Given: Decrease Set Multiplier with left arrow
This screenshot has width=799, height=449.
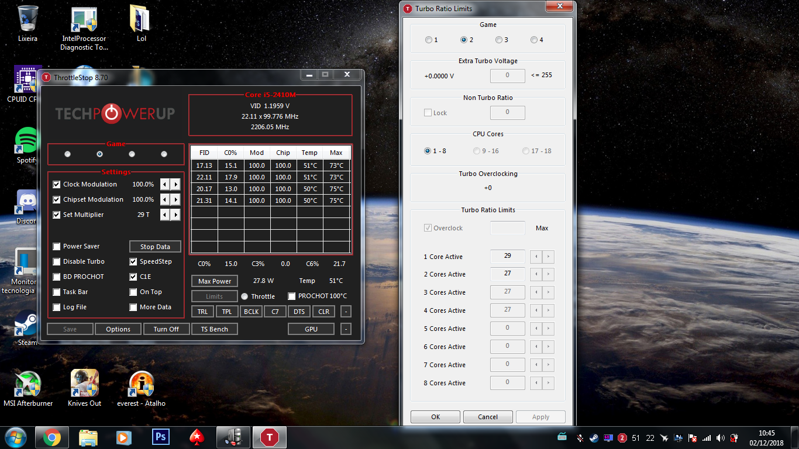Looking at the screenshot, I should (x=165, y=215).
